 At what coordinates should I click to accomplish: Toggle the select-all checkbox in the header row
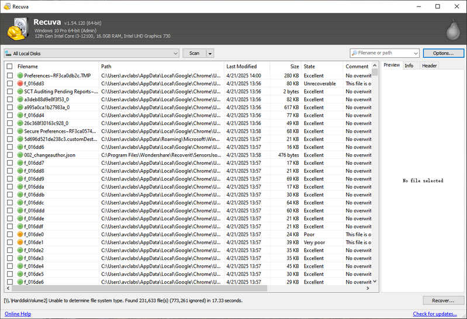[9, 67]
